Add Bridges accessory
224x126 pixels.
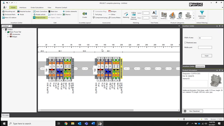click(x=113, y=11)
